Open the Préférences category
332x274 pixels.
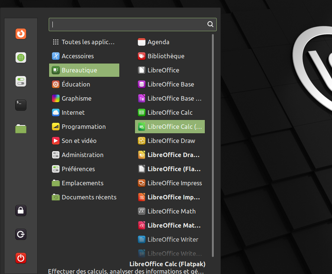pos(84,169)
